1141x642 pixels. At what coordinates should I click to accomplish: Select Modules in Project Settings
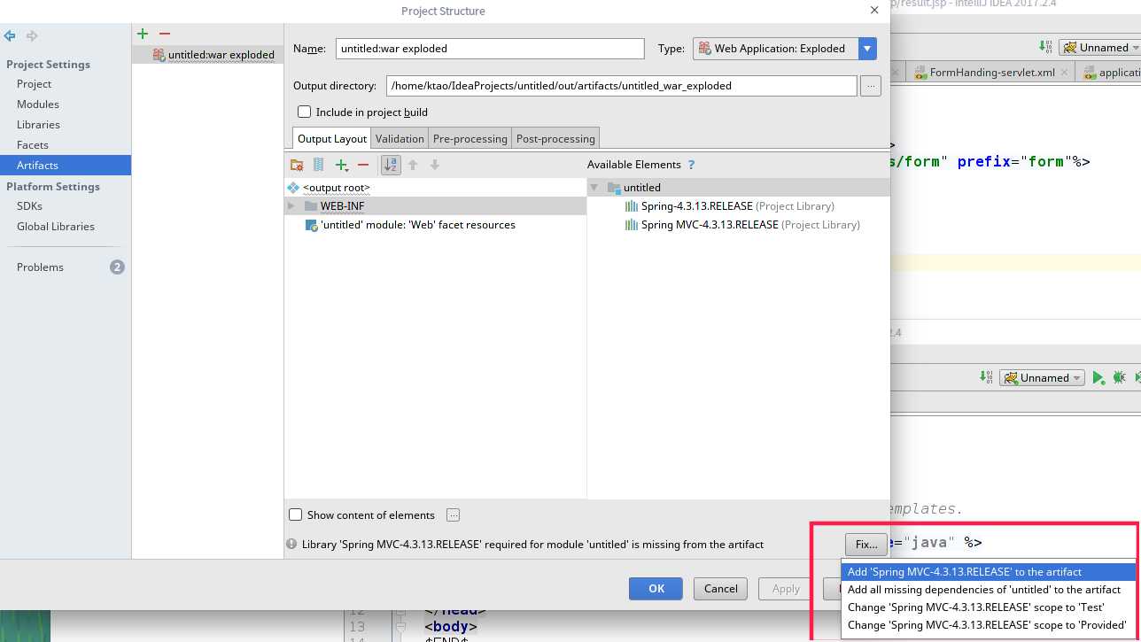coord(38,104)
